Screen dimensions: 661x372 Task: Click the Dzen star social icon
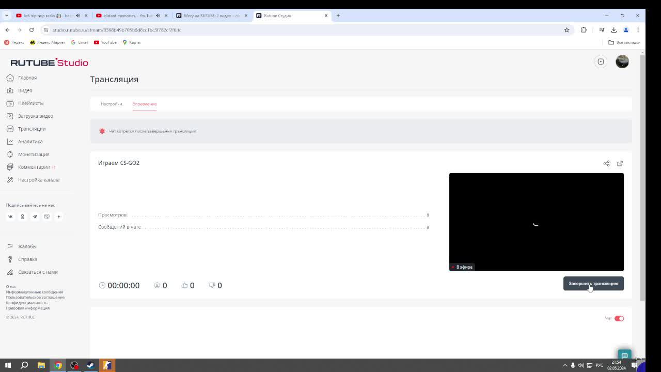[59, 216]
